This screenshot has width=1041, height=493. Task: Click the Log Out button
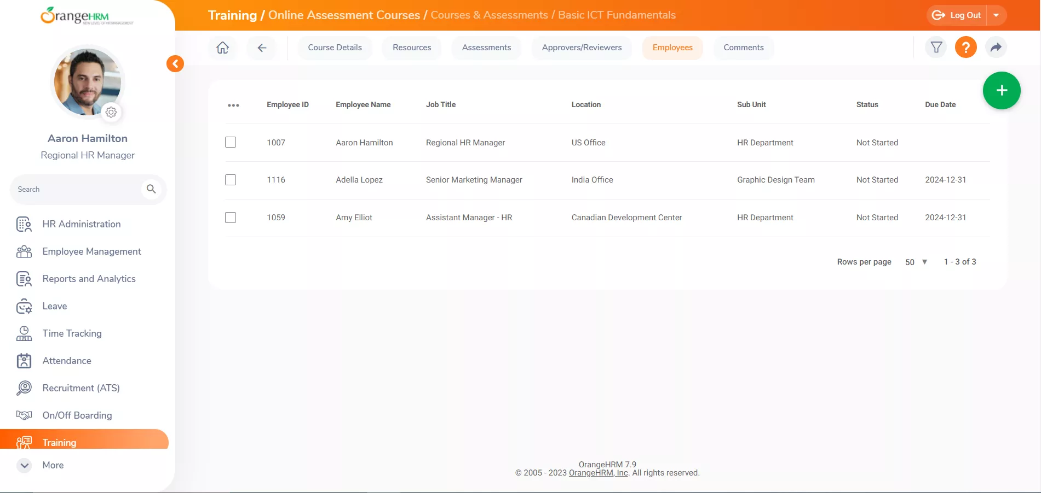(x=957, y=15)
